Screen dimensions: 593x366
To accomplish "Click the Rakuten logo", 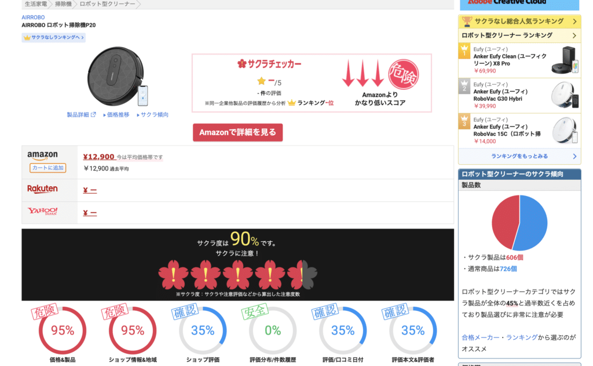I will [42, 189].
